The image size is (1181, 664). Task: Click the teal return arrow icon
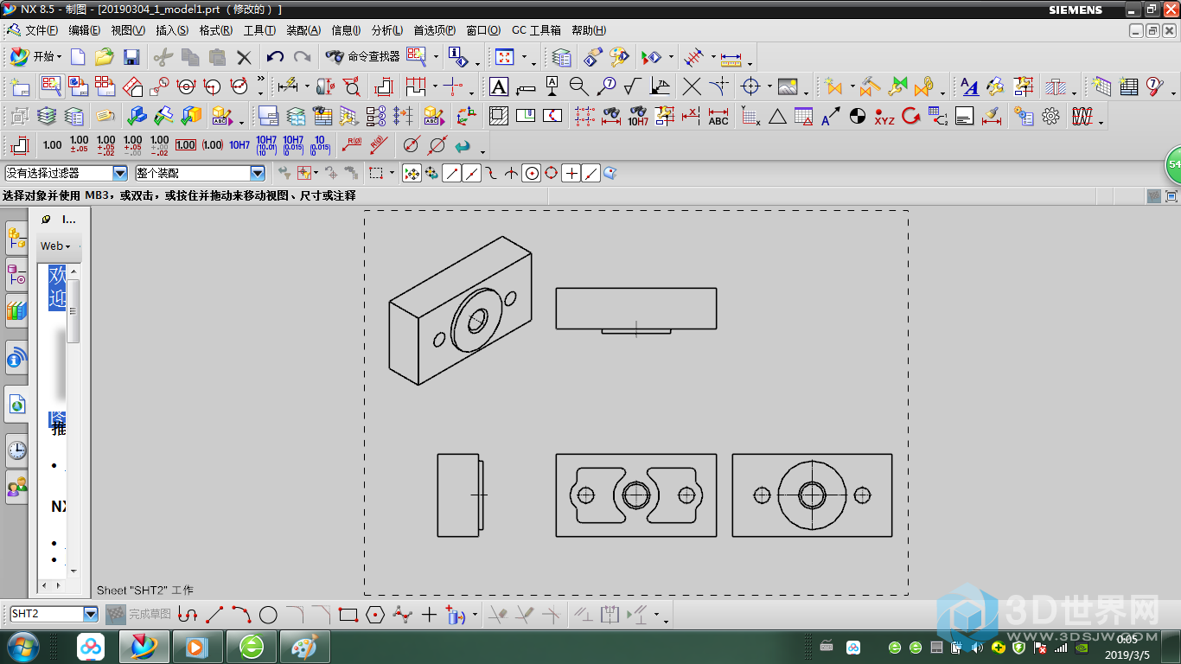463,145
